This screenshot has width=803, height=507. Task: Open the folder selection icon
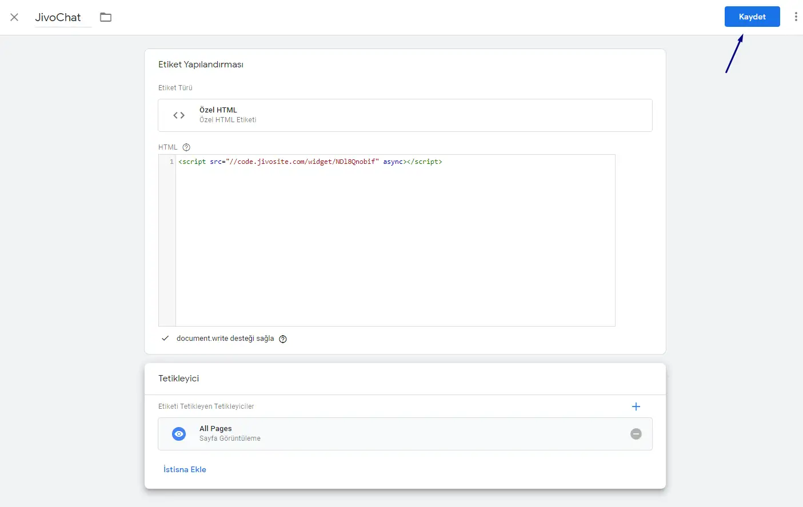tap(106, 17)
